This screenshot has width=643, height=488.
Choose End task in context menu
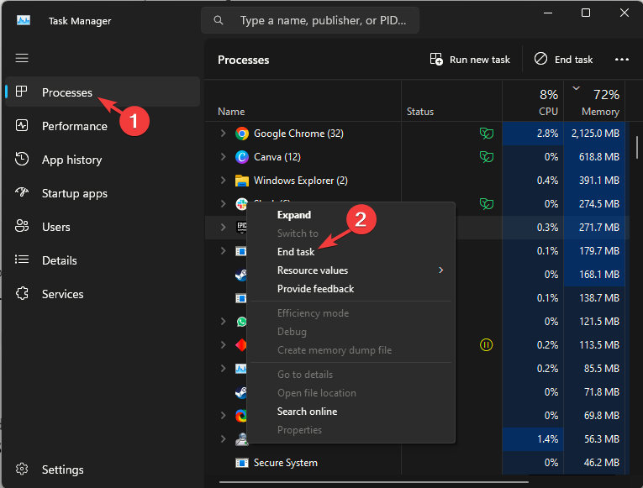click(x=296, y=252)
